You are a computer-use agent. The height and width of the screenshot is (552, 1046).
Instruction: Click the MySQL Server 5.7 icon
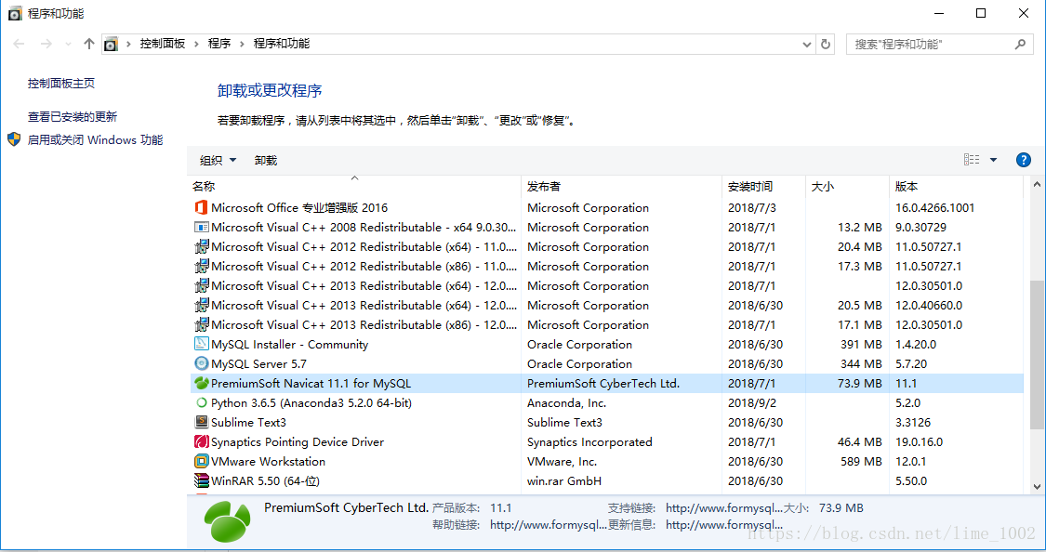click(201, 364)
